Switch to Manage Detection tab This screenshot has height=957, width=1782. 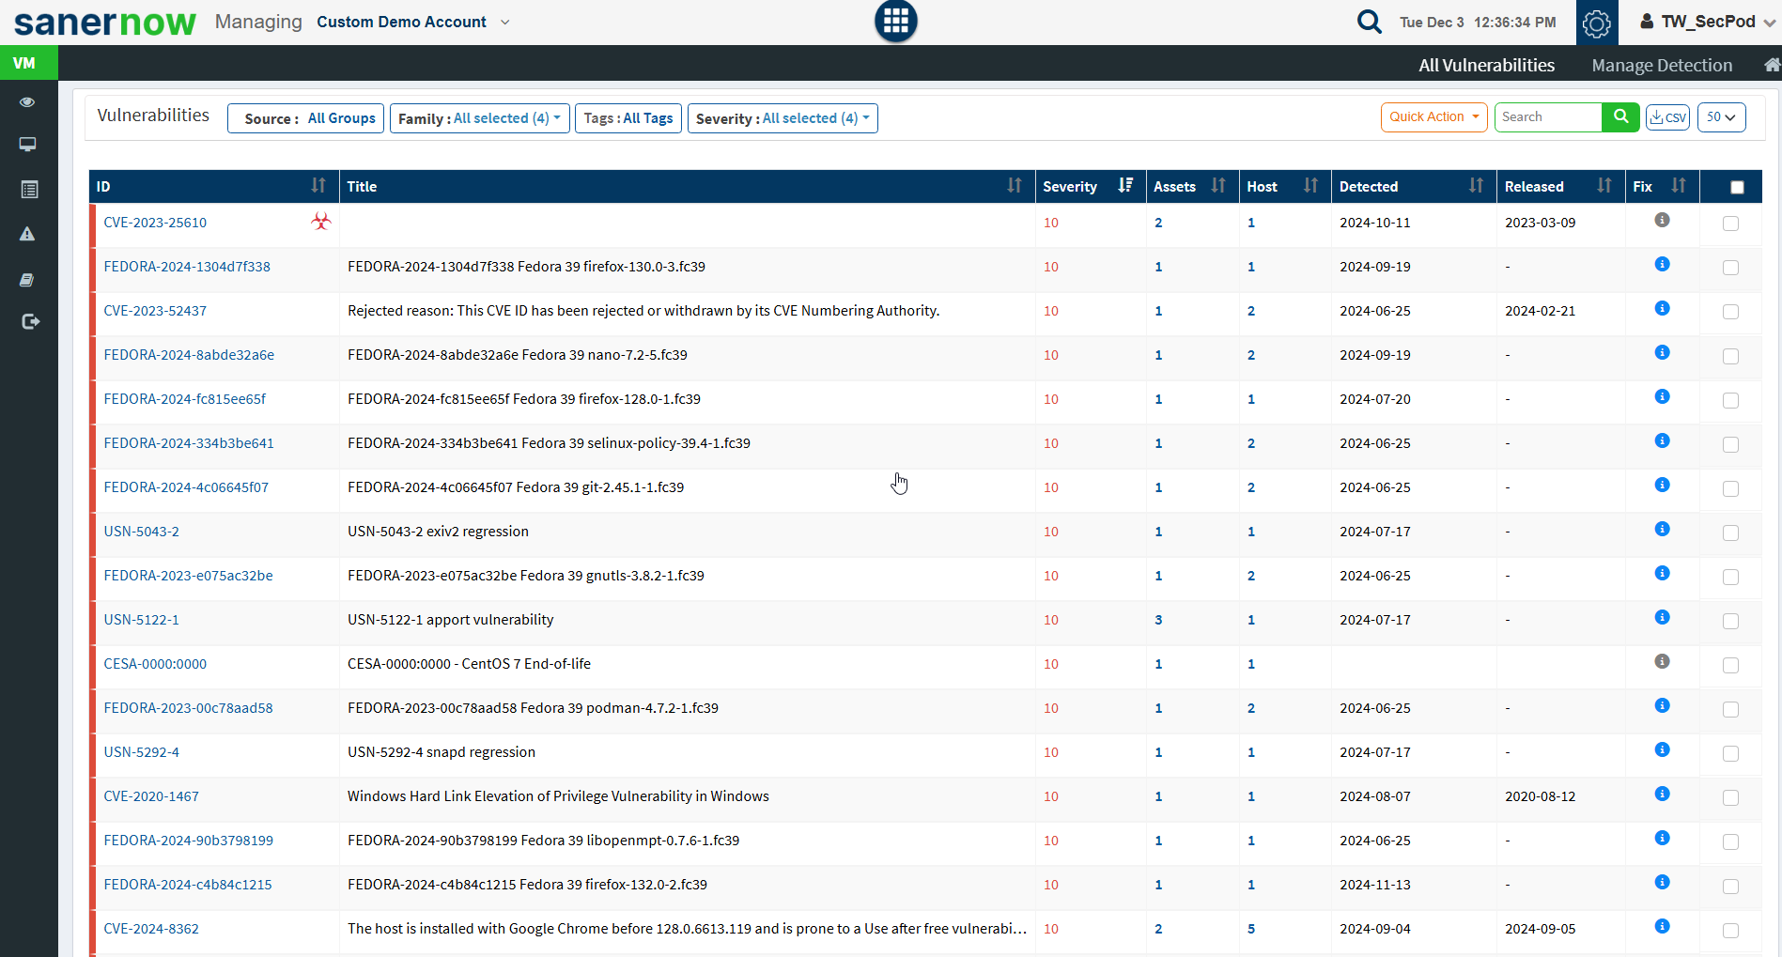point(1661,65)
